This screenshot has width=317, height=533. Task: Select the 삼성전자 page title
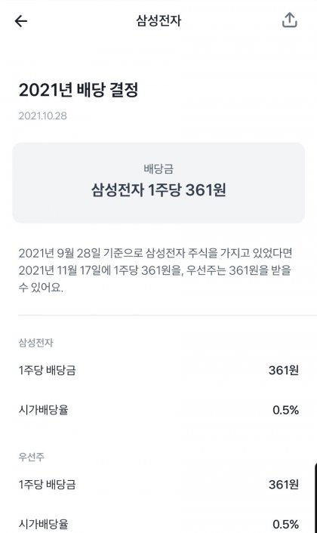coord(158,20)
